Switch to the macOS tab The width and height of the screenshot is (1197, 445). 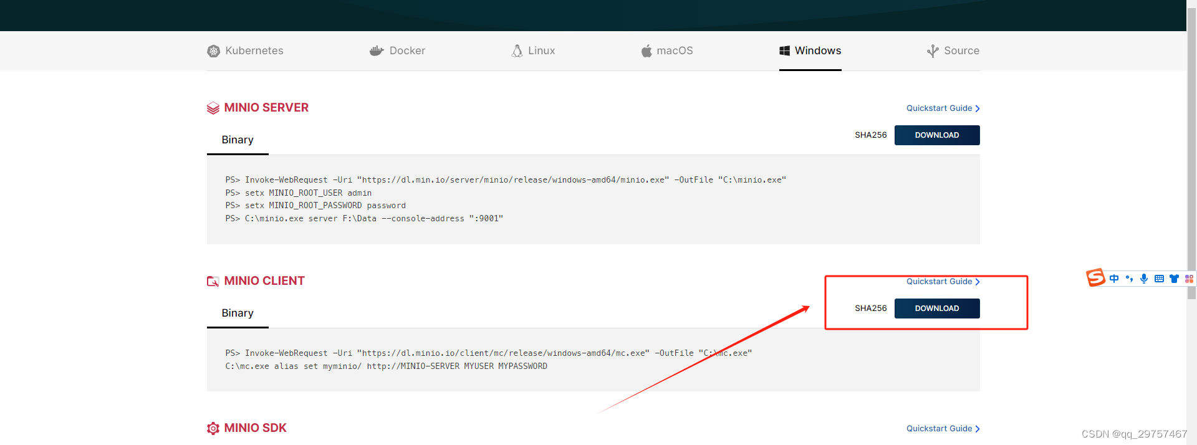(x=667, y=50)
